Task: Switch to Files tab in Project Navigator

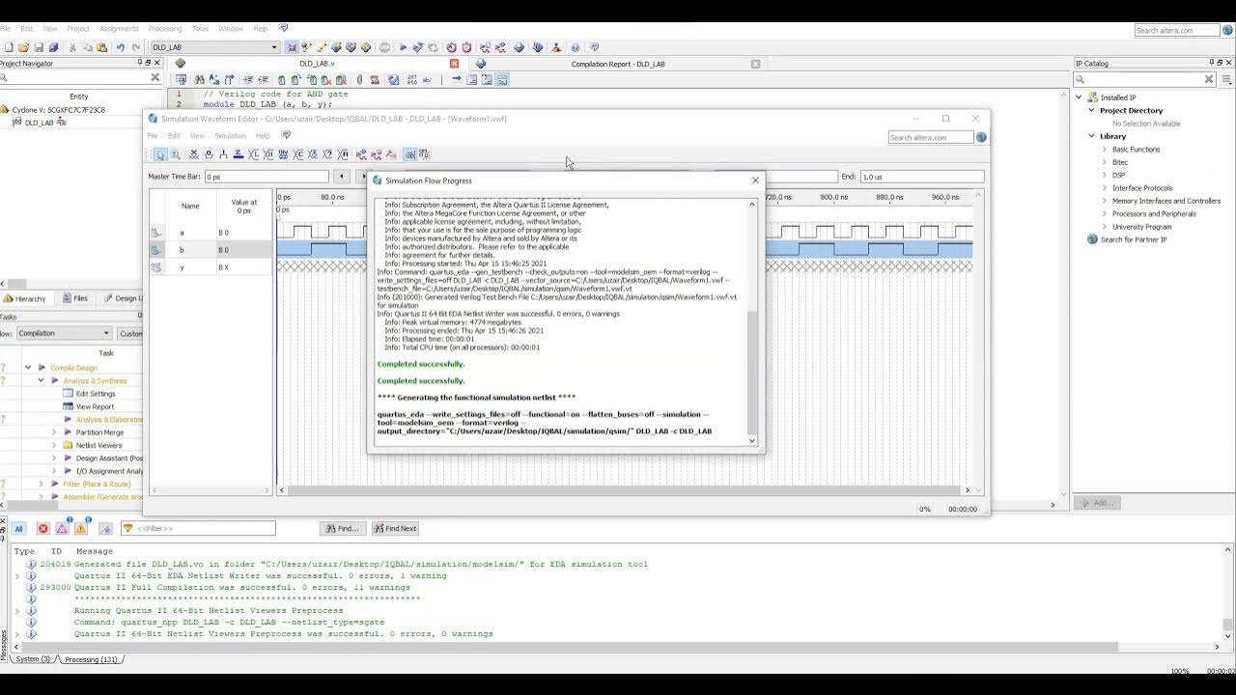Action: pyautogui.click(x=74, y=298)
